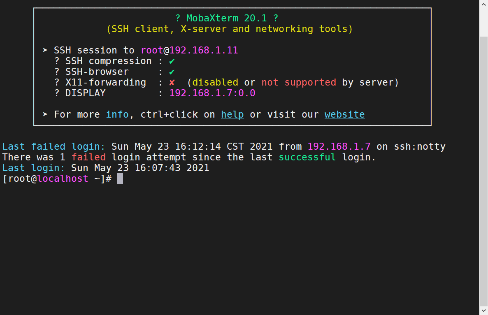Click the "16:07:43 2021" last login time
Viewport: 488px width, 315px height.
coord(172,168)
